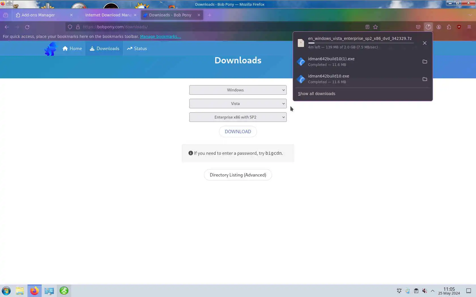The height and width of the screenshot is (297, 476).
Task: Open site security padlock info
Action: 78,27
